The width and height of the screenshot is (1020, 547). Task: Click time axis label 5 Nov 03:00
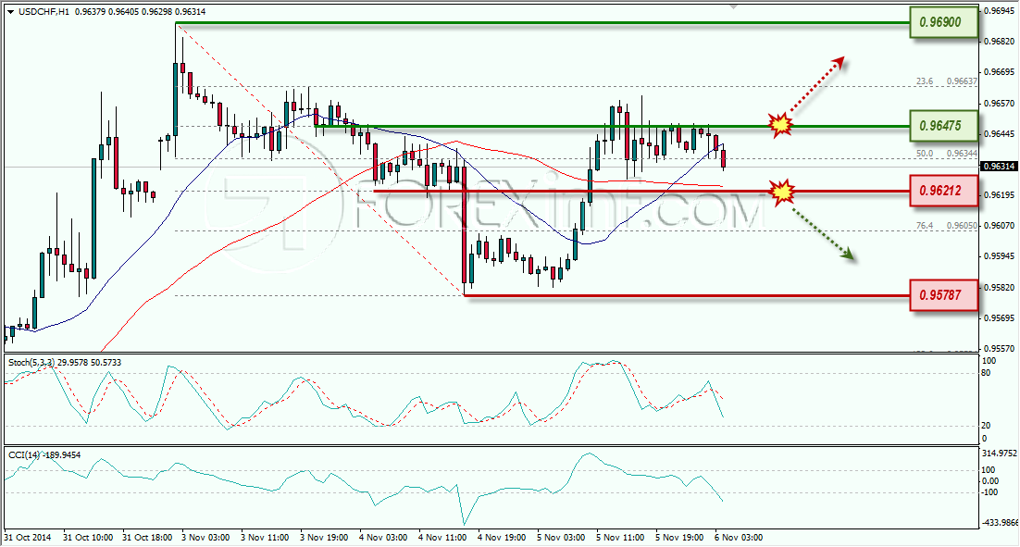point(561,537)
